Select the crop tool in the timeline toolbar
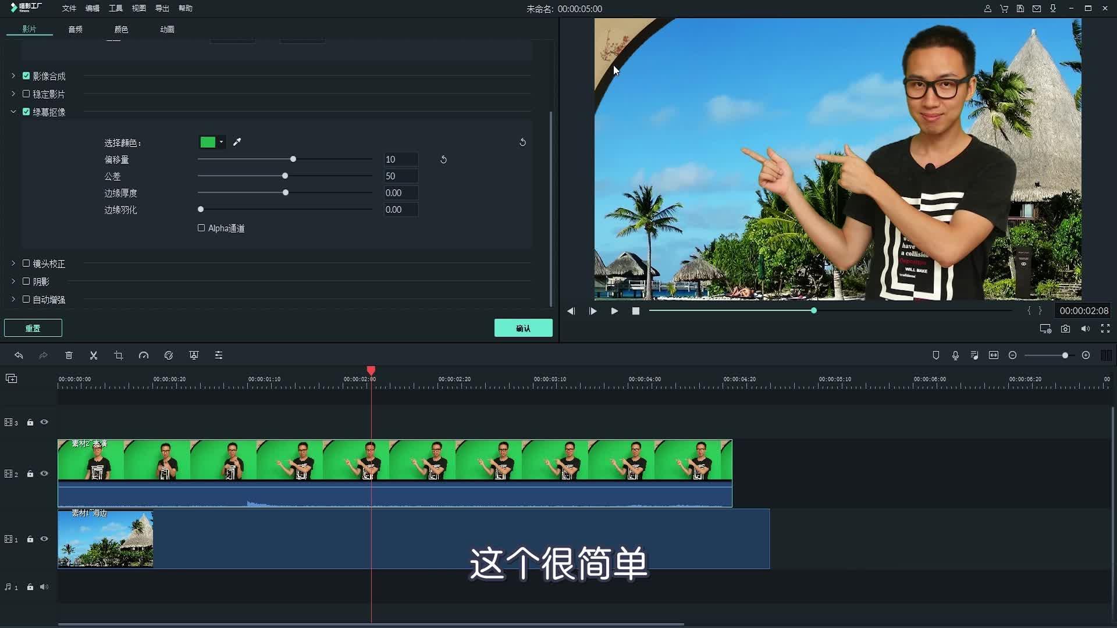 click(x=119, y=355)
